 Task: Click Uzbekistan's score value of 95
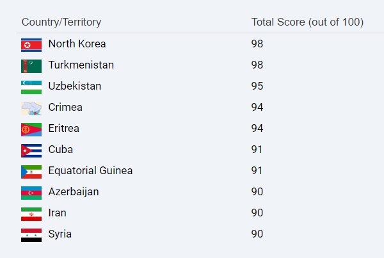tap(257, 86)
